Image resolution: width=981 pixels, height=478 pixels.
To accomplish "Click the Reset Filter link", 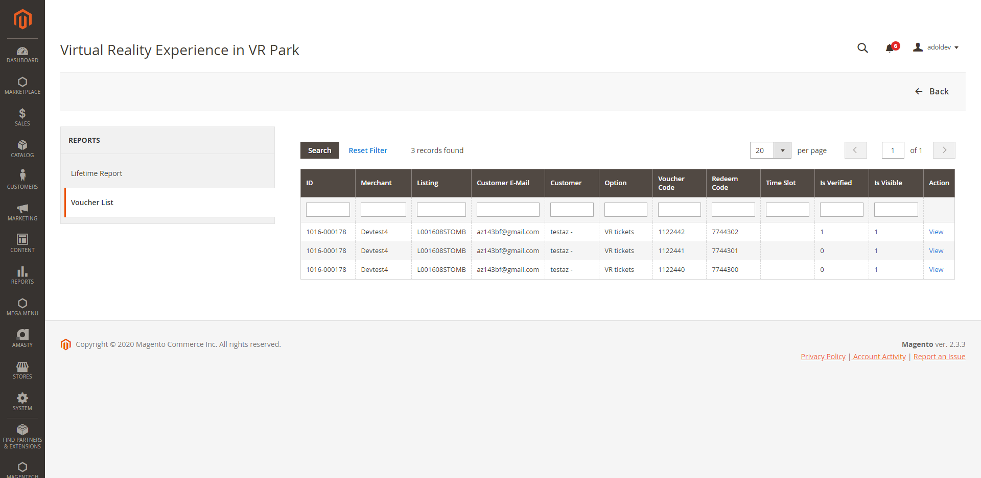I will pos(368,150).
